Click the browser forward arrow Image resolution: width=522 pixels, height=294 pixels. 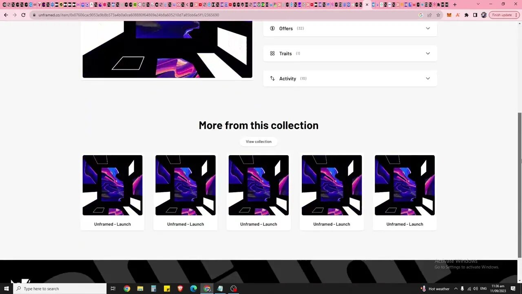tap(15, 15)
